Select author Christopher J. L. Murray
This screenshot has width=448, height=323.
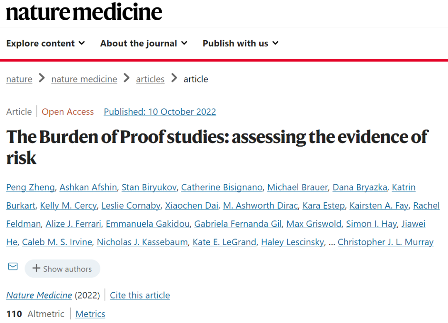coord(385,242)
